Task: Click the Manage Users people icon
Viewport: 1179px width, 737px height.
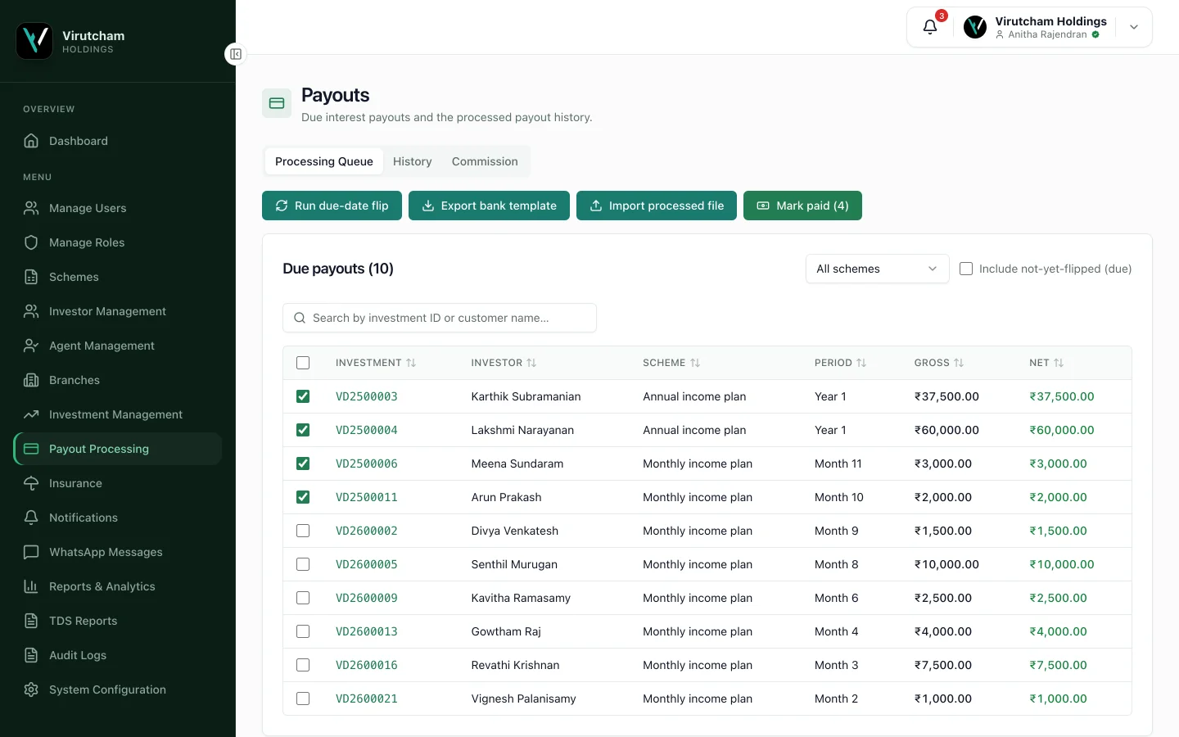Action: point(31,208)
